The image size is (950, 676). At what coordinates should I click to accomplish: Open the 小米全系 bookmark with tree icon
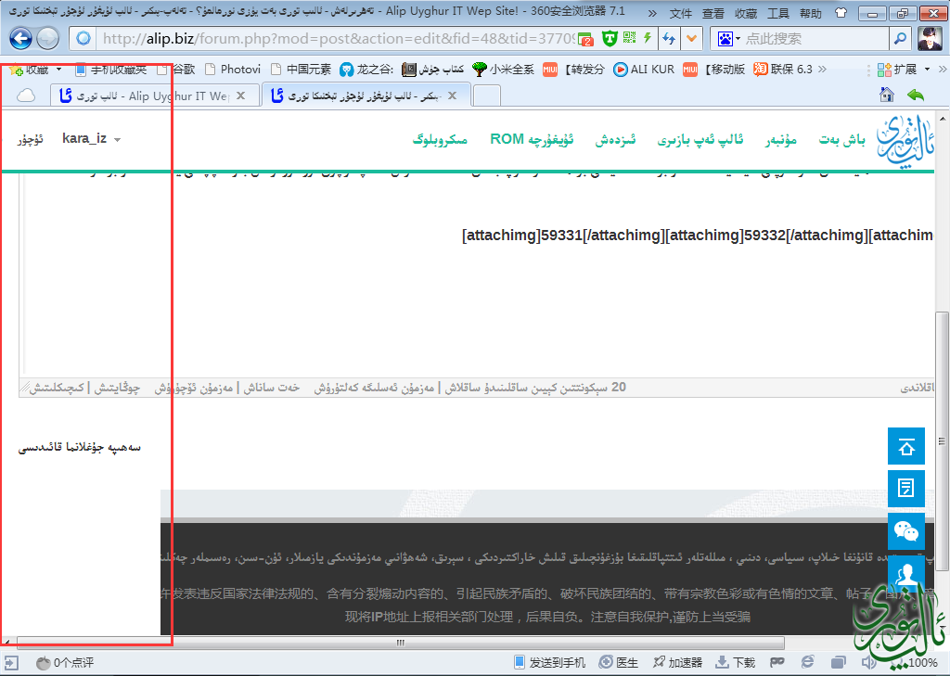504,70
